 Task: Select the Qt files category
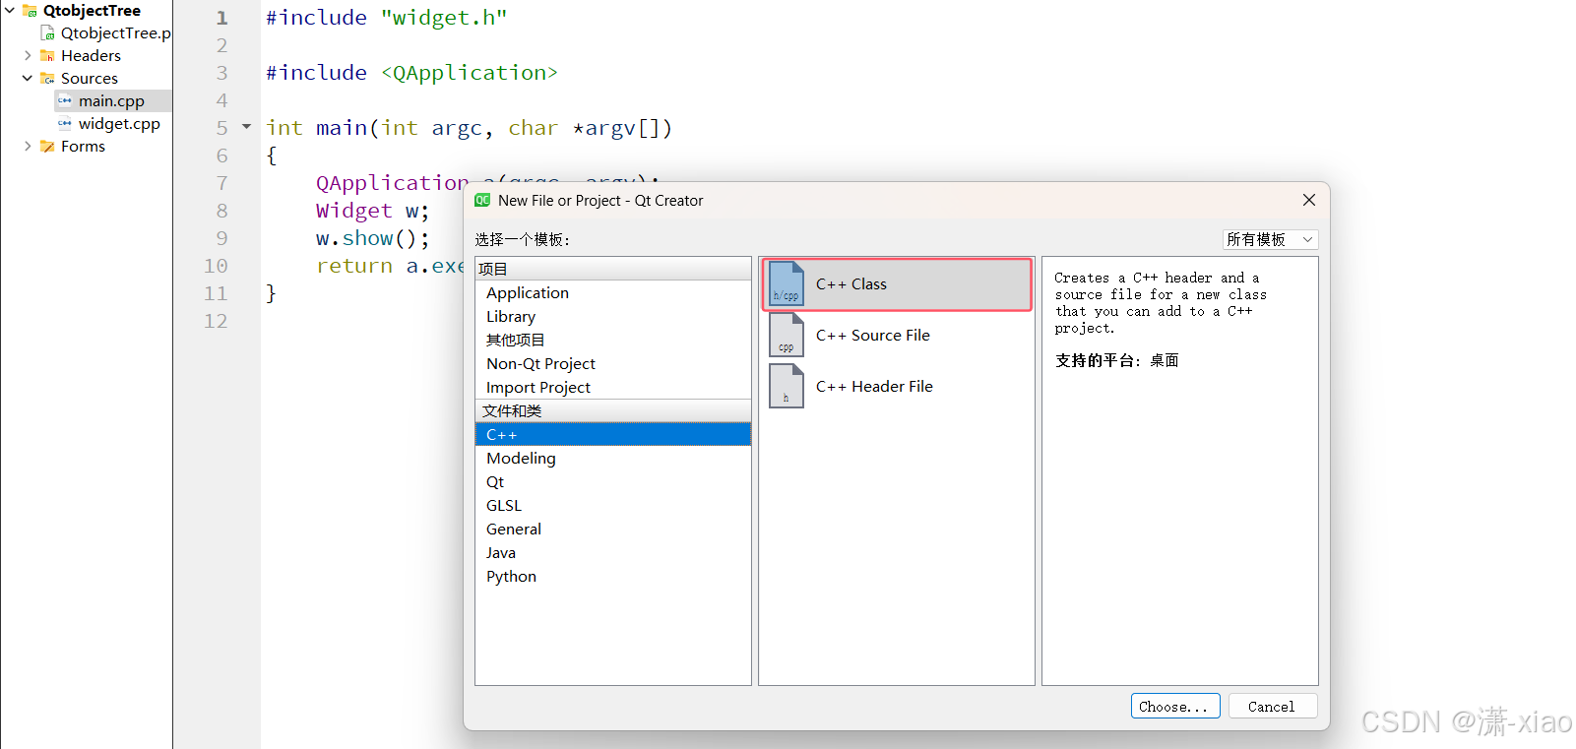pos(612,481)
